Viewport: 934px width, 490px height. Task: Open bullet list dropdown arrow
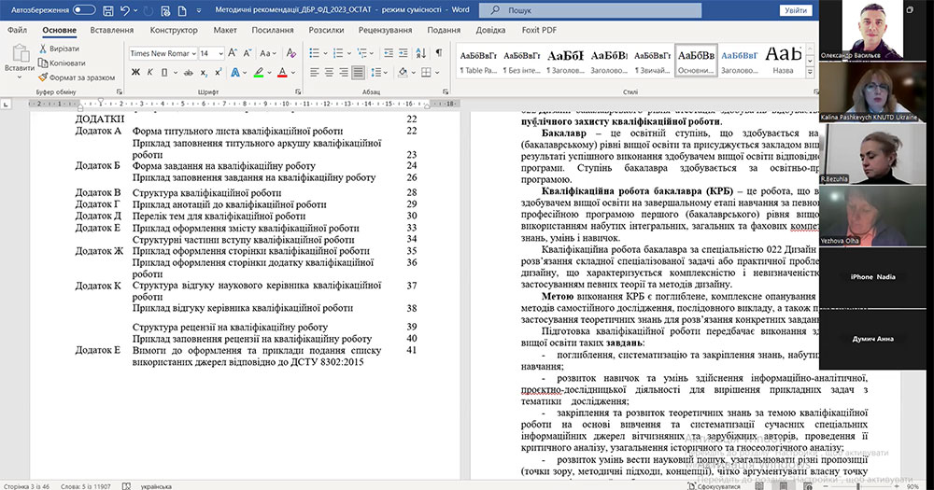pos(325,53)
